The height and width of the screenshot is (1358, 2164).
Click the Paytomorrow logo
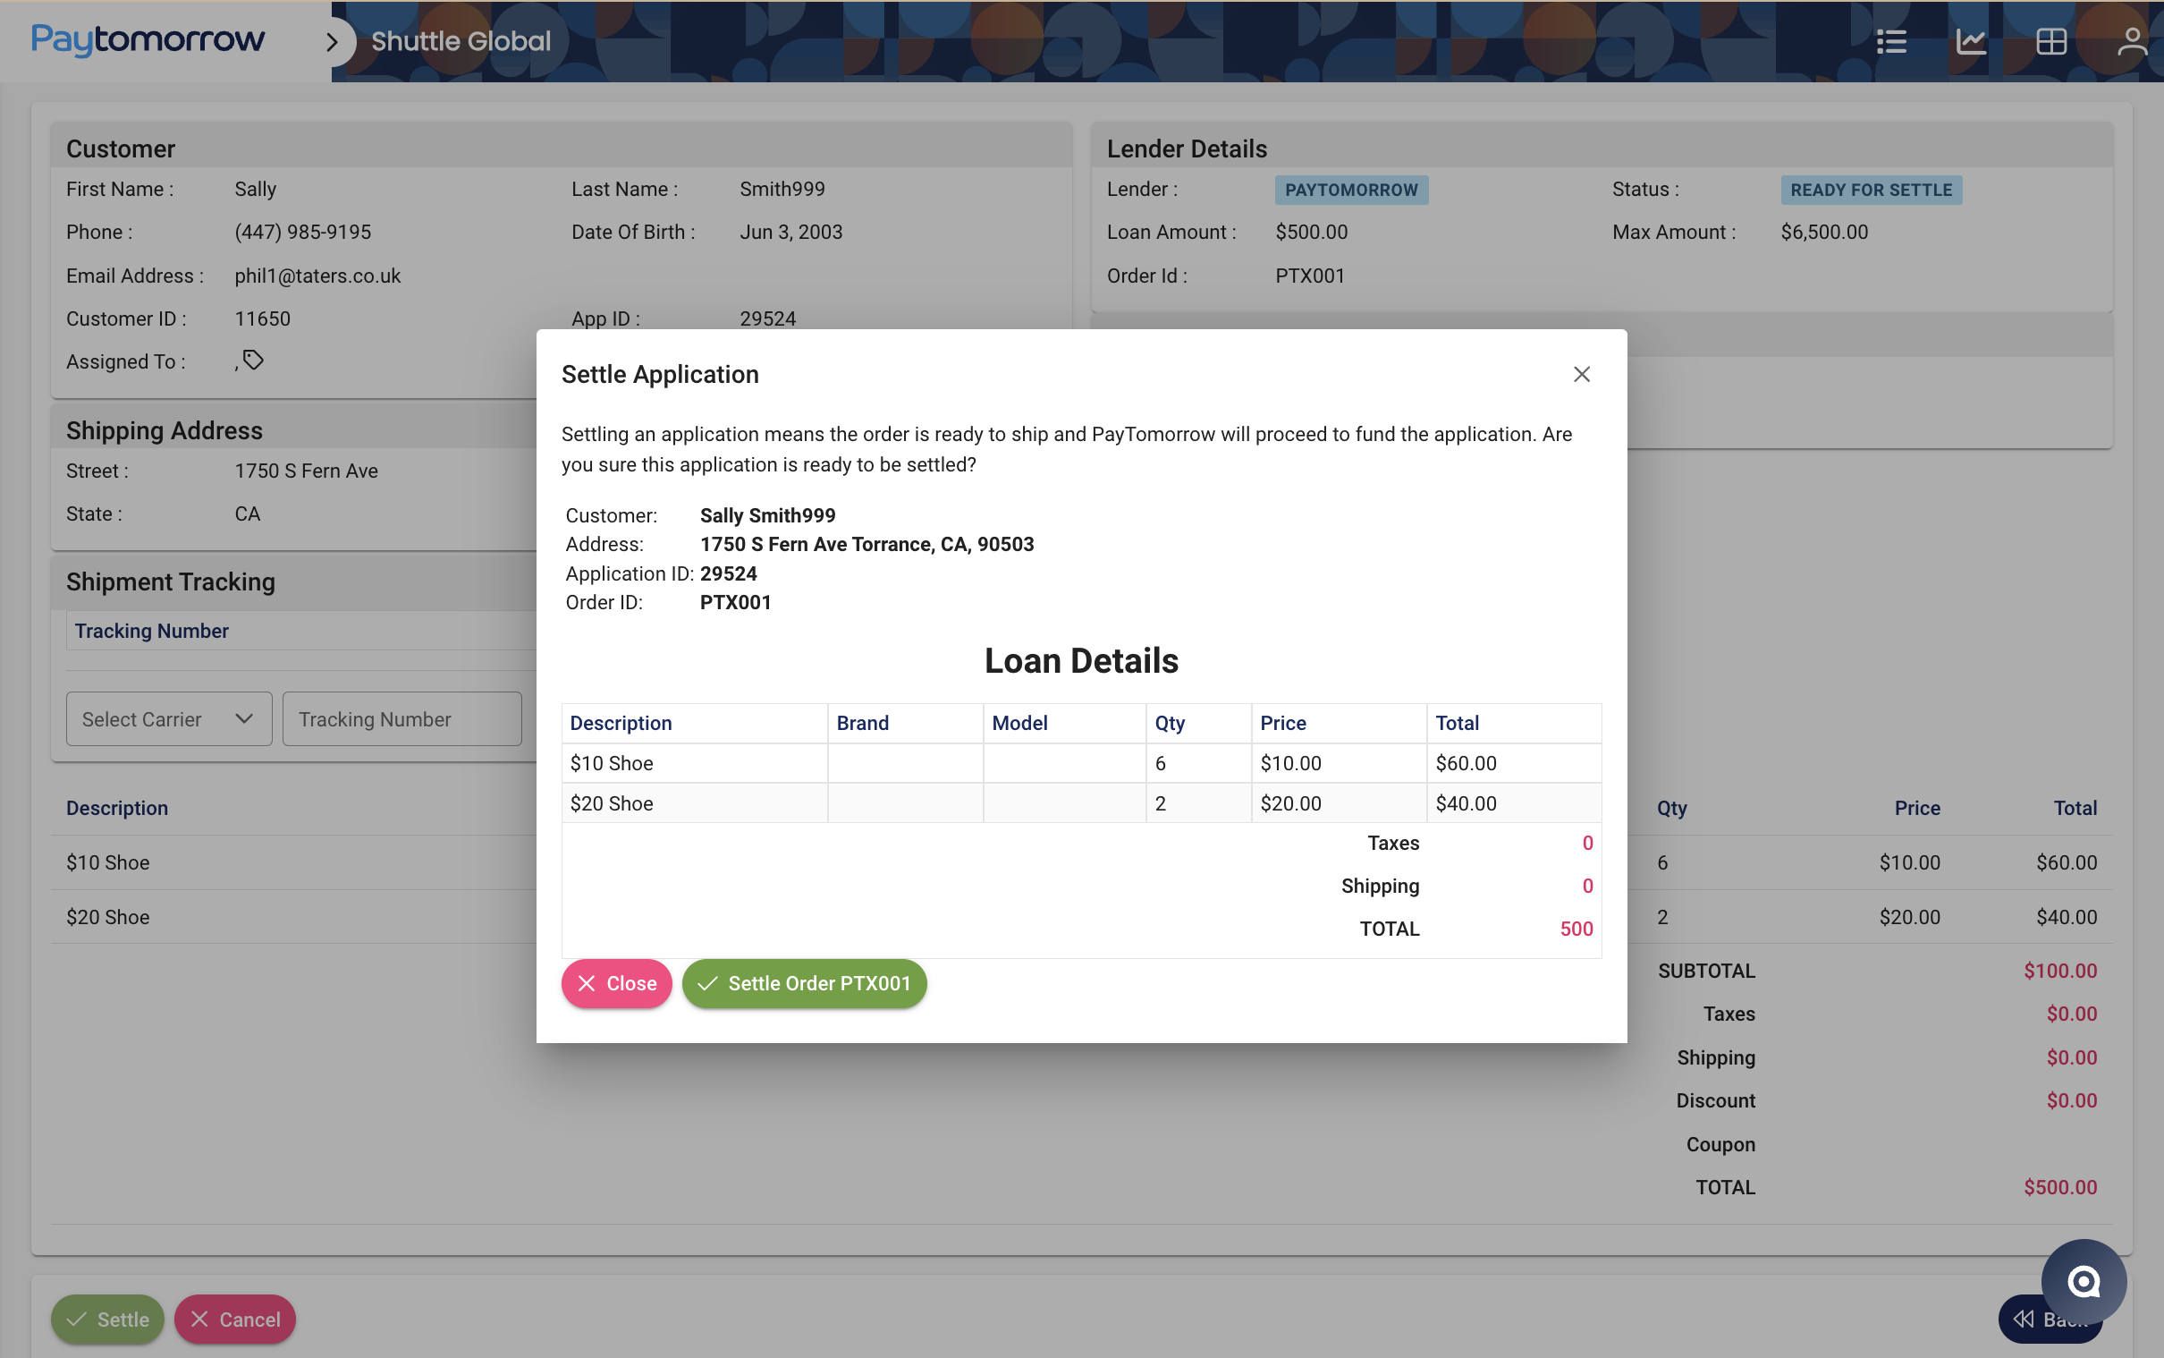click(x=148, y=39)
